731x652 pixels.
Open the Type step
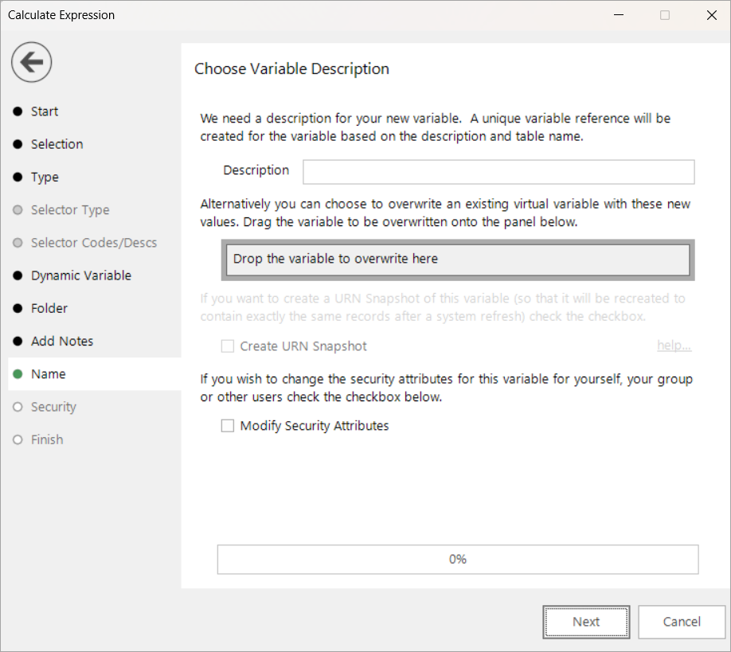click(x=45, y=177)
